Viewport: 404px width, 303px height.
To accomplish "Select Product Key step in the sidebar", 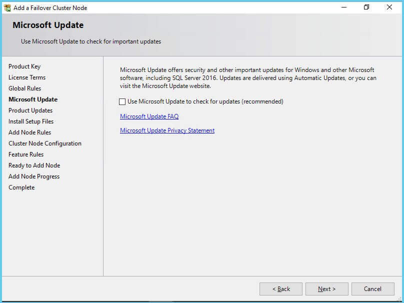I will point(24,66).
